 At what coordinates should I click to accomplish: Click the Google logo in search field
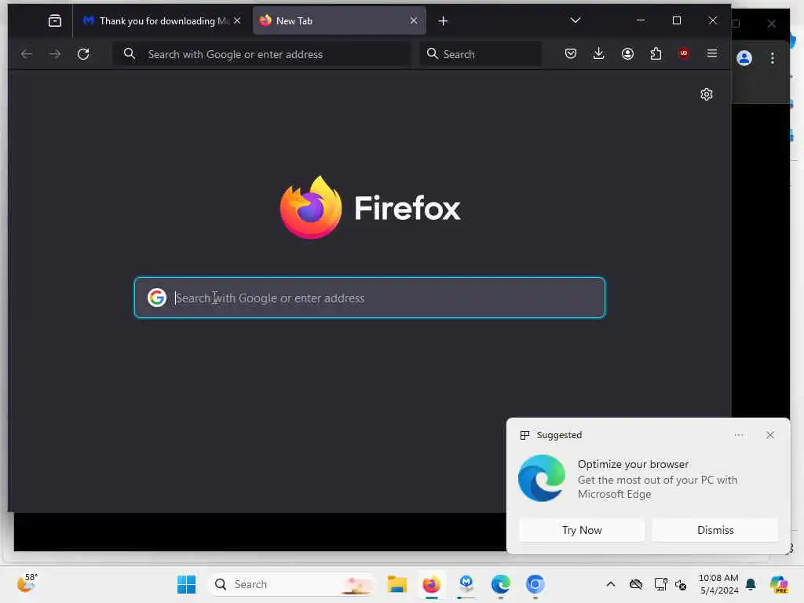pyautogui.click(x=156, y=298)
